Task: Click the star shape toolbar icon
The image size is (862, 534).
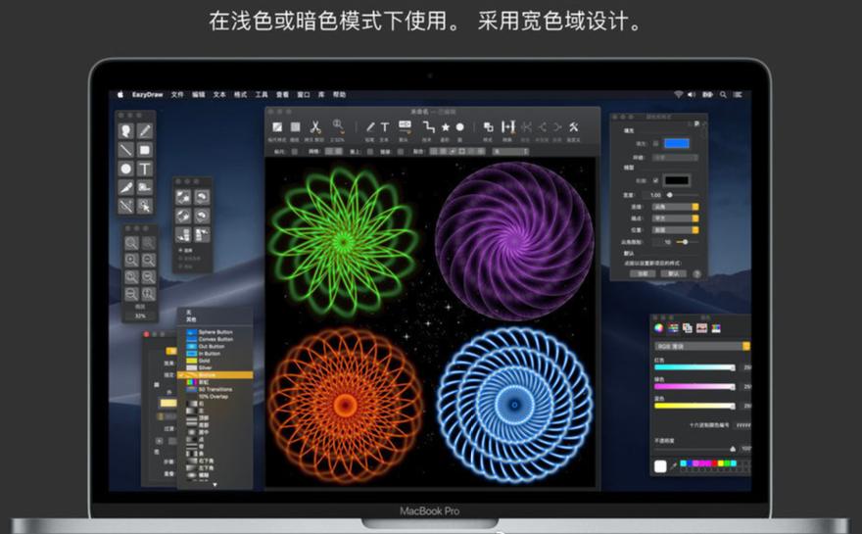Action: click(x=446, y=126)
